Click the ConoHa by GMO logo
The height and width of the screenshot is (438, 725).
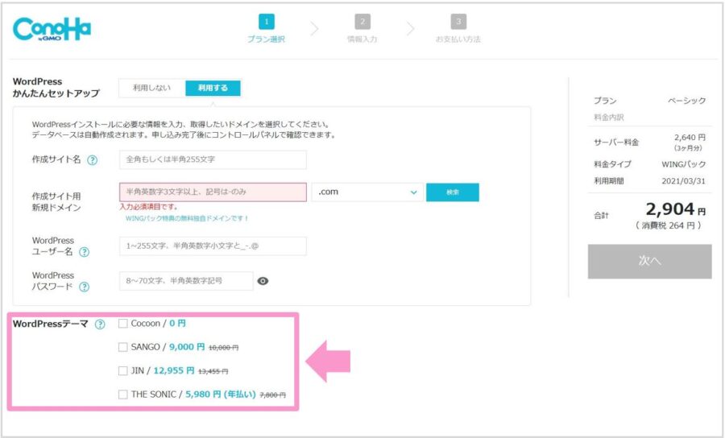click(52, 29)
